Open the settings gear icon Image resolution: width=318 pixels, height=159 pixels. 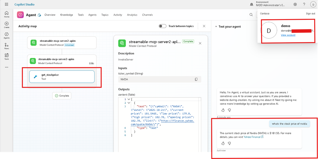coord(295,4)
